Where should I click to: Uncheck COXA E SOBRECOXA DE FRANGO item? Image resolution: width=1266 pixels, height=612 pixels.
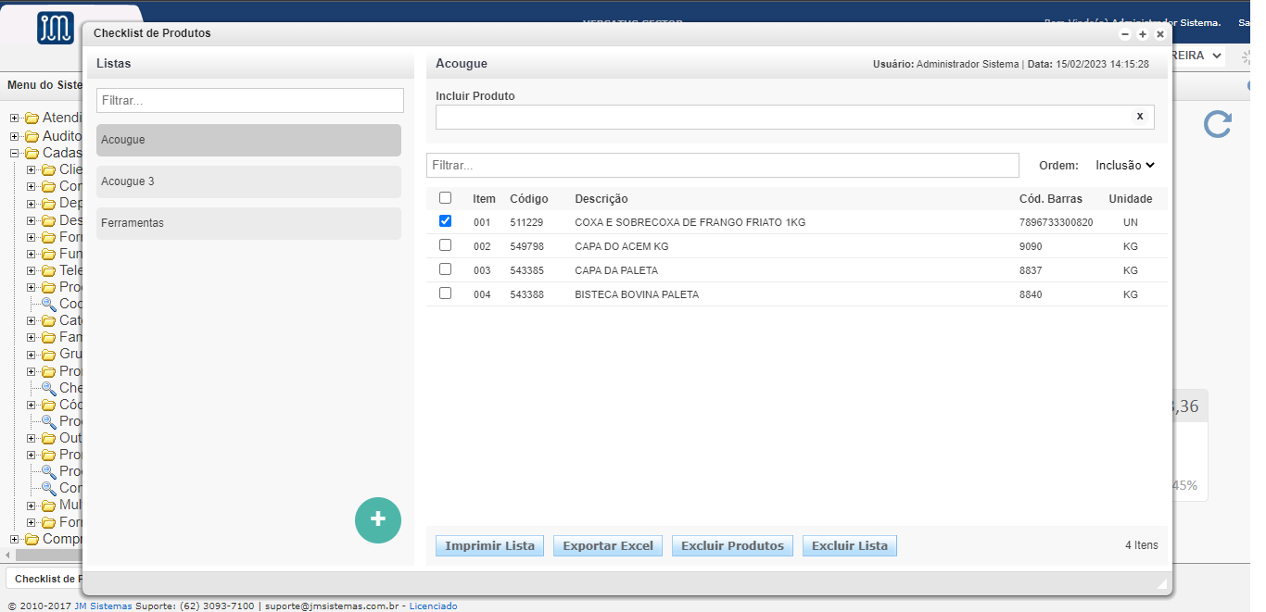[x=446, y=221]
